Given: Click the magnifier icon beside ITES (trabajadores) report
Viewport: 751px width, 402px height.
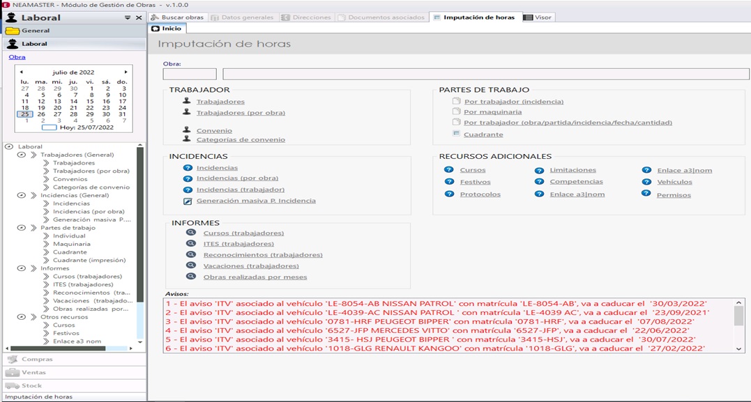Looking at the screenshot, I should pyautogui.click(x=190, y=244).
